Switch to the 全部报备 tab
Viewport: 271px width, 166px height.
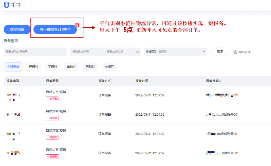(x=13, y=67)
